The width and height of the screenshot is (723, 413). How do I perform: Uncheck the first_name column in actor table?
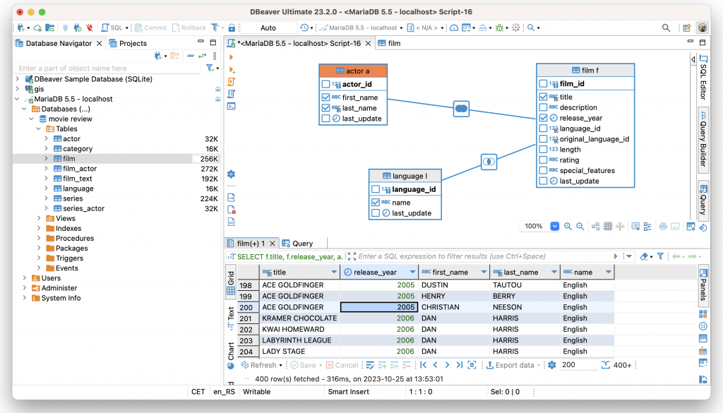[x=325, y=97]
